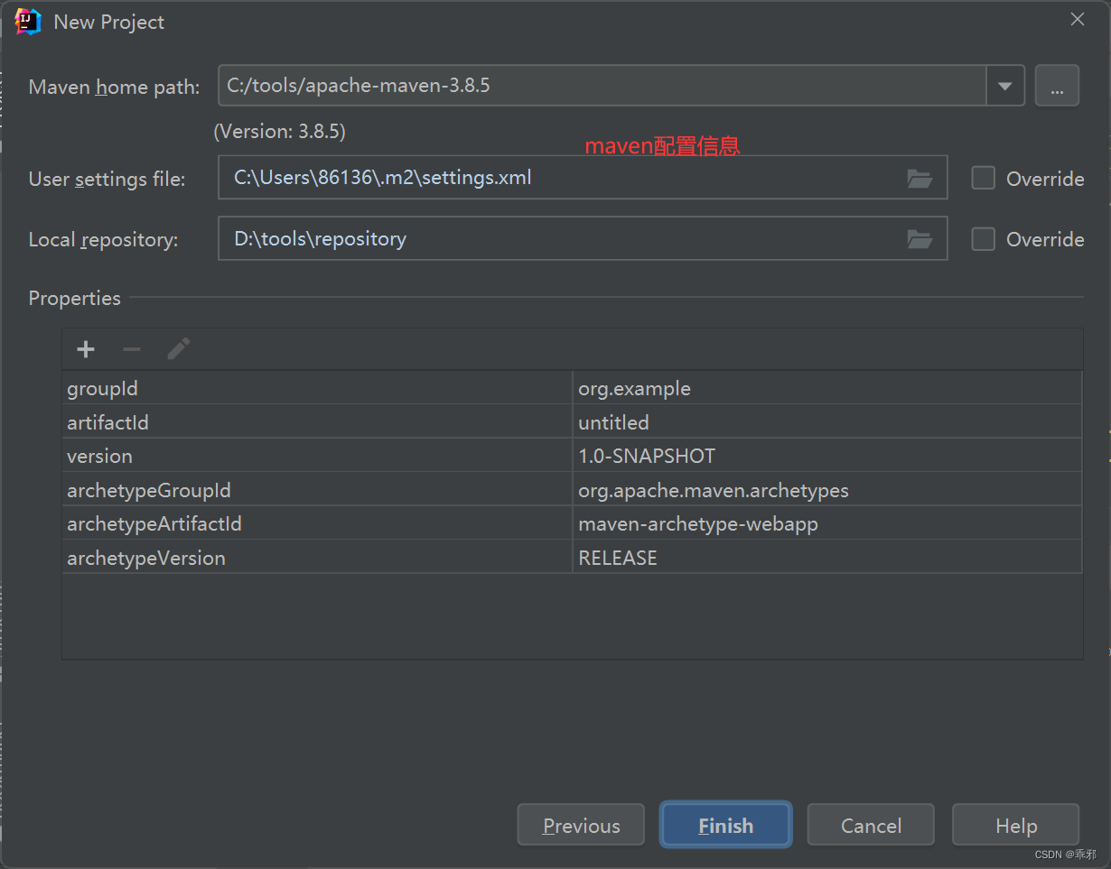Screen dimensions: 1111x869
Task: Click the Previous button
Action: click(x=581, y=825)
